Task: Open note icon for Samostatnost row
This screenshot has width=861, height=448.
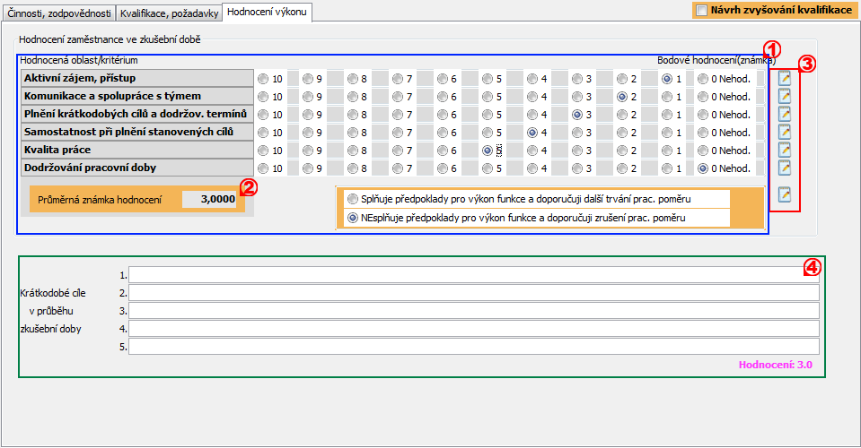Action: click(784, 132)
